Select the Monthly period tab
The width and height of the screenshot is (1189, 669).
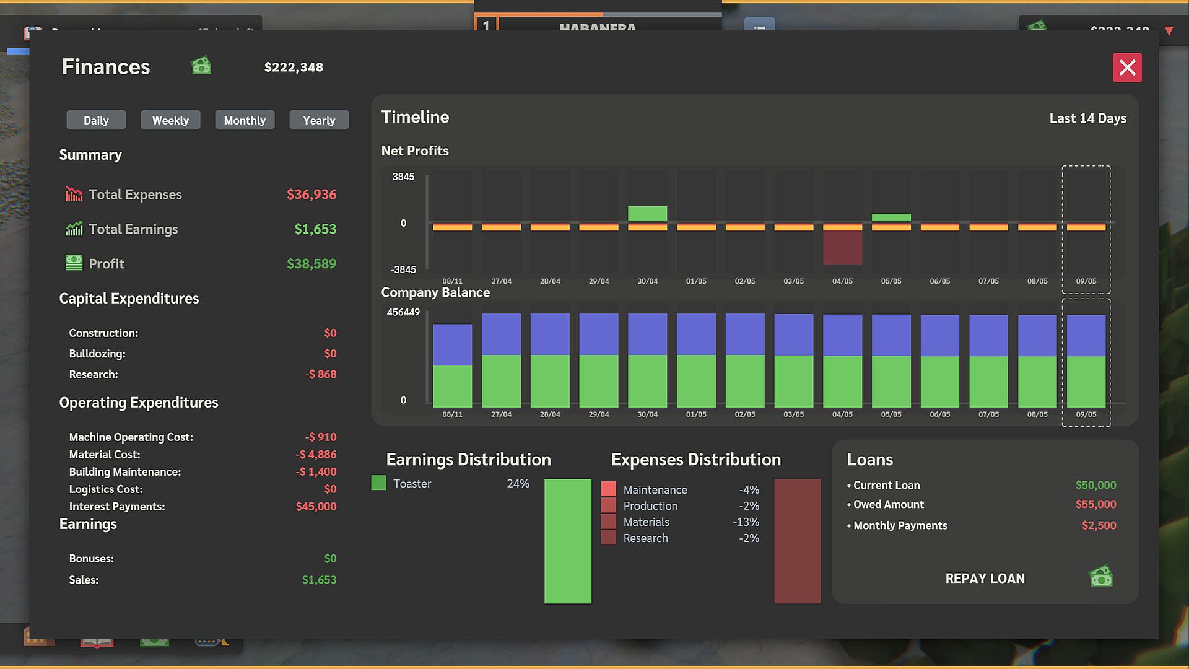point(245,120)
